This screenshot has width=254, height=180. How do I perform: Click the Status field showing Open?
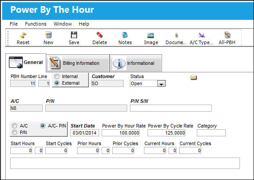coord(147,83)
